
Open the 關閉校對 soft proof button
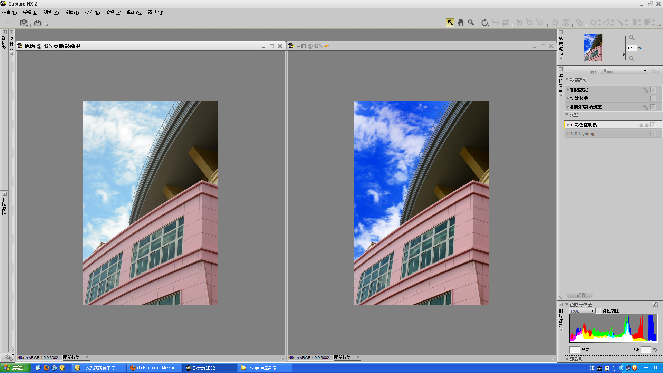(x=76, y=357)
